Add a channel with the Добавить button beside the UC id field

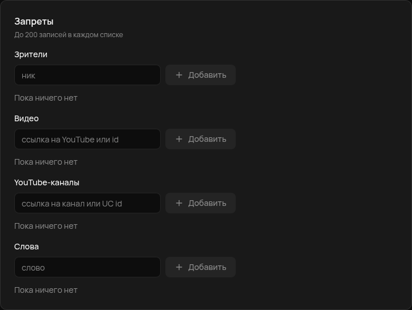[x=200, y=203]
